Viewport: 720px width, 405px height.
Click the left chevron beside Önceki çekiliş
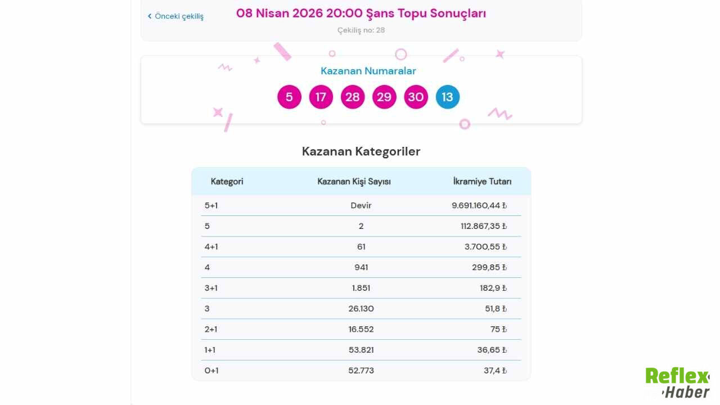pyautogui.click(x=150, y=16)
